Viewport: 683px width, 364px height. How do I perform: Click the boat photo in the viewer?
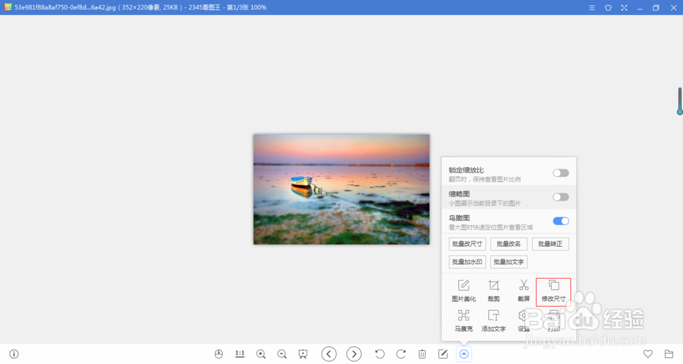[341, 189]
